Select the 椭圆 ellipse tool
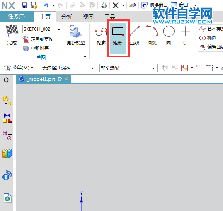This screenshot has width=223, height=211. coord(208,38)
